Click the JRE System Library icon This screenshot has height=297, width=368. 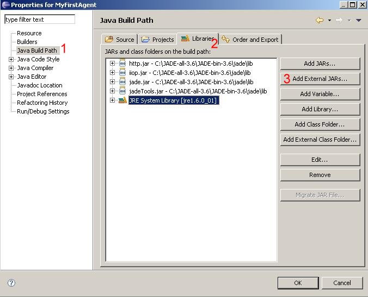click(x=122, y=100)
